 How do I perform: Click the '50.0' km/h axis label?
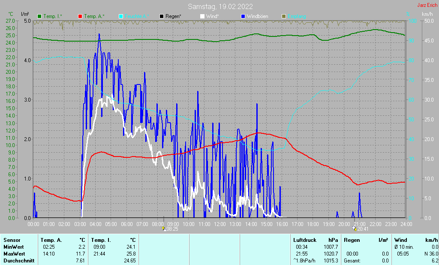tap(429, 21)
